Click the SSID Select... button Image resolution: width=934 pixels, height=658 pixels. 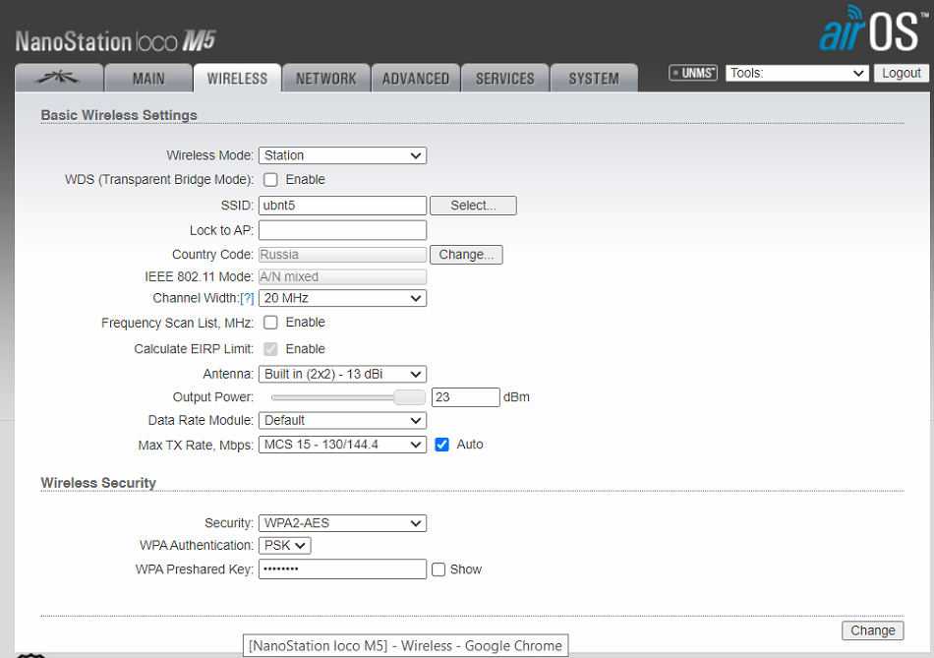[473, 206]
